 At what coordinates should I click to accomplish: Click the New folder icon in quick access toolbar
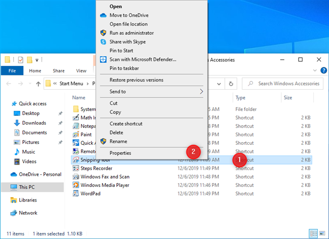[x=29, y=60]
